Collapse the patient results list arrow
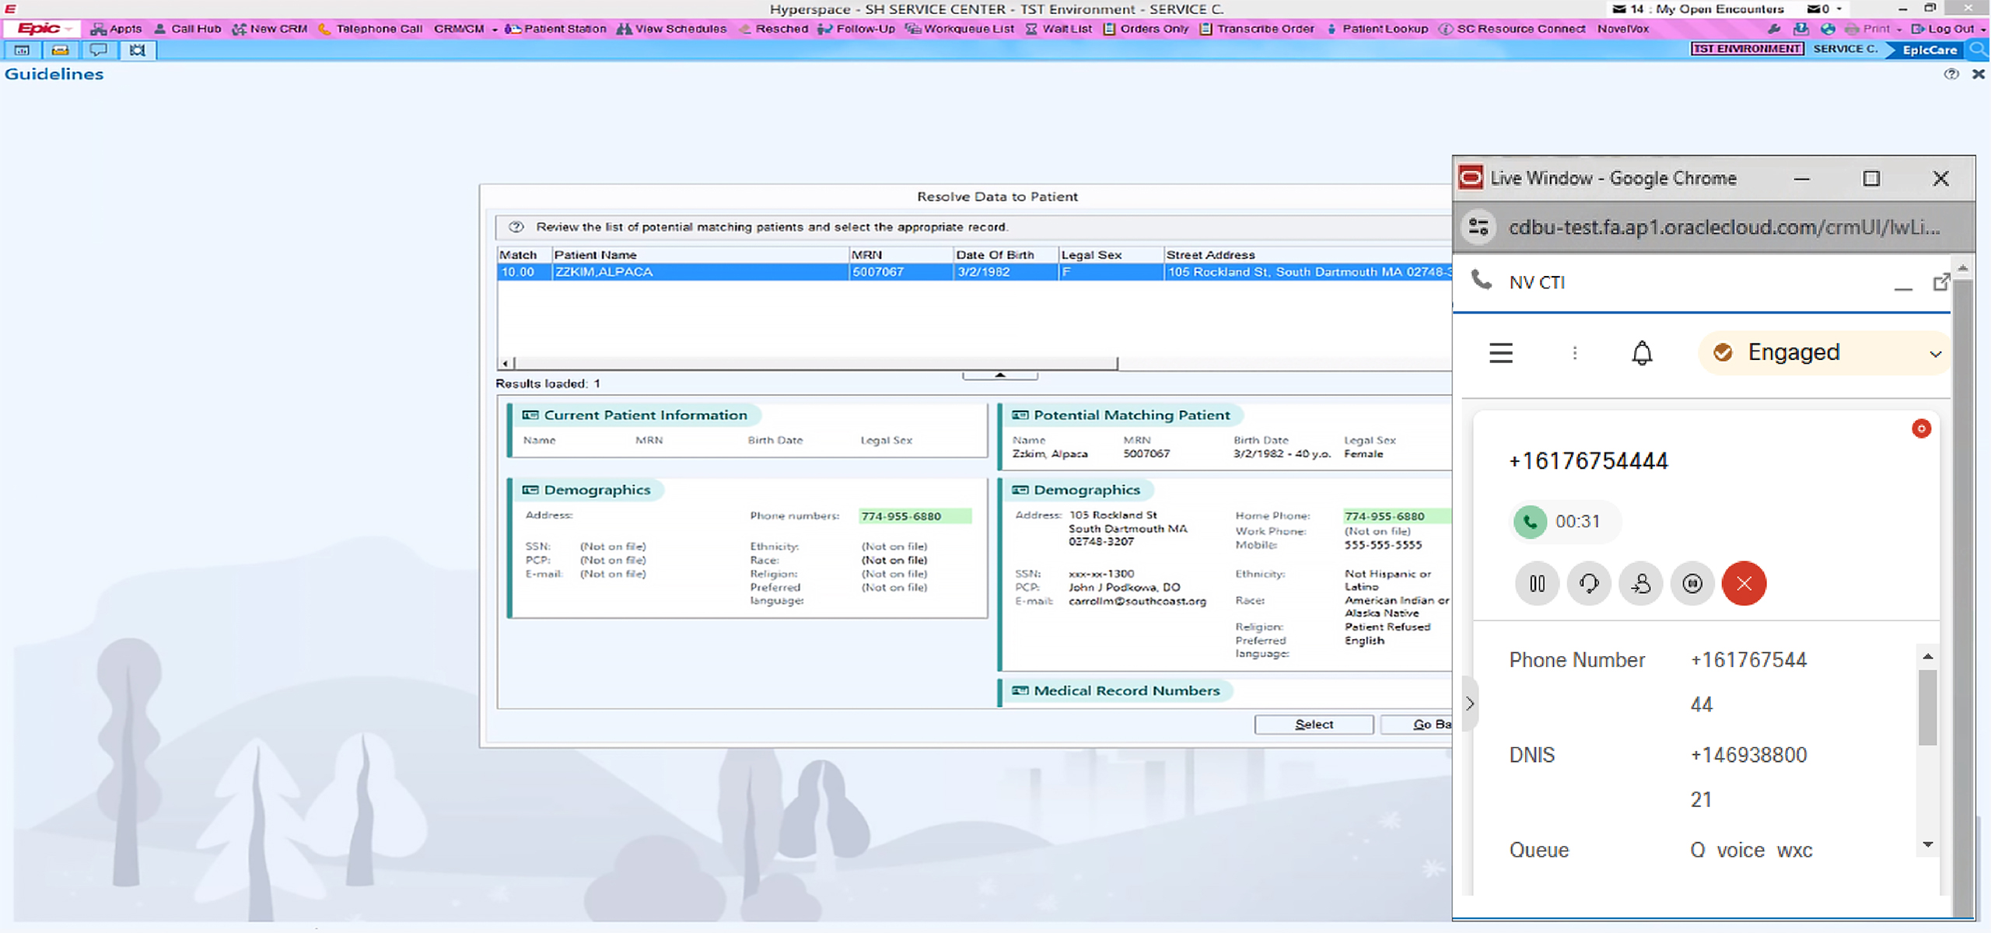Viewport: 1991px width, 933px height. coord(1000,376)
